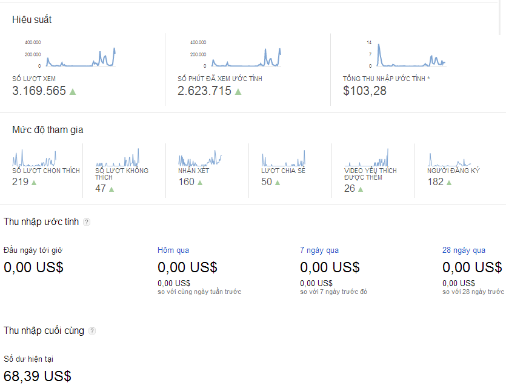Open the 28 ngày qua earnings link

click(464, 250)
